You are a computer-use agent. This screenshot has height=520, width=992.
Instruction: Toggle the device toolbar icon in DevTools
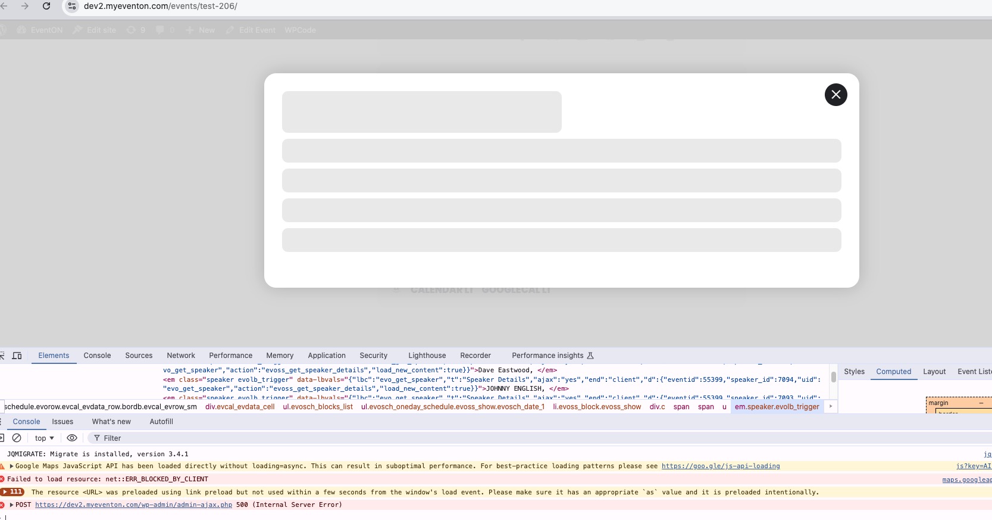(17, 356)
